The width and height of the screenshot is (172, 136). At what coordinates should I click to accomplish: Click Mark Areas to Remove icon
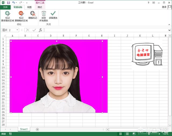click(21, 14)
